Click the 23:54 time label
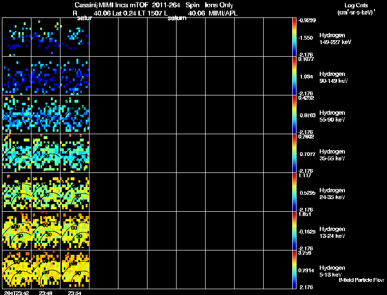The width and height of the screenshot is (387, 295). tap(75, 293)
